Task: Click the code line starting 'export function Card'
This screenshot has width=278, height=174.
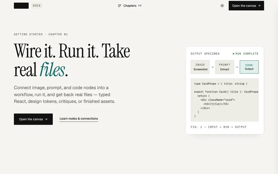Action: [226, 92]
